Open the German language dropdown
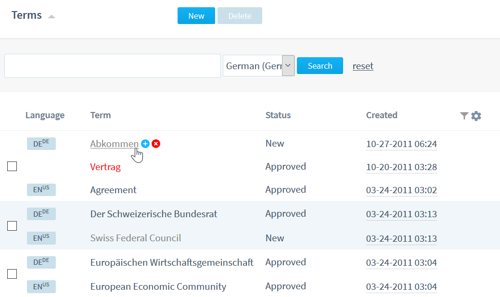 point(258,65)
